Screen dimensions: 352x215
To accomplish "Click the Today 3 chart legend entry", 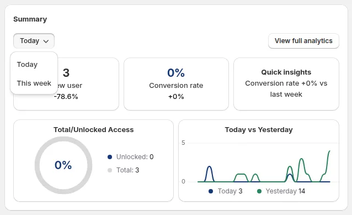I will pyautogui.click(x=226, y=191).
